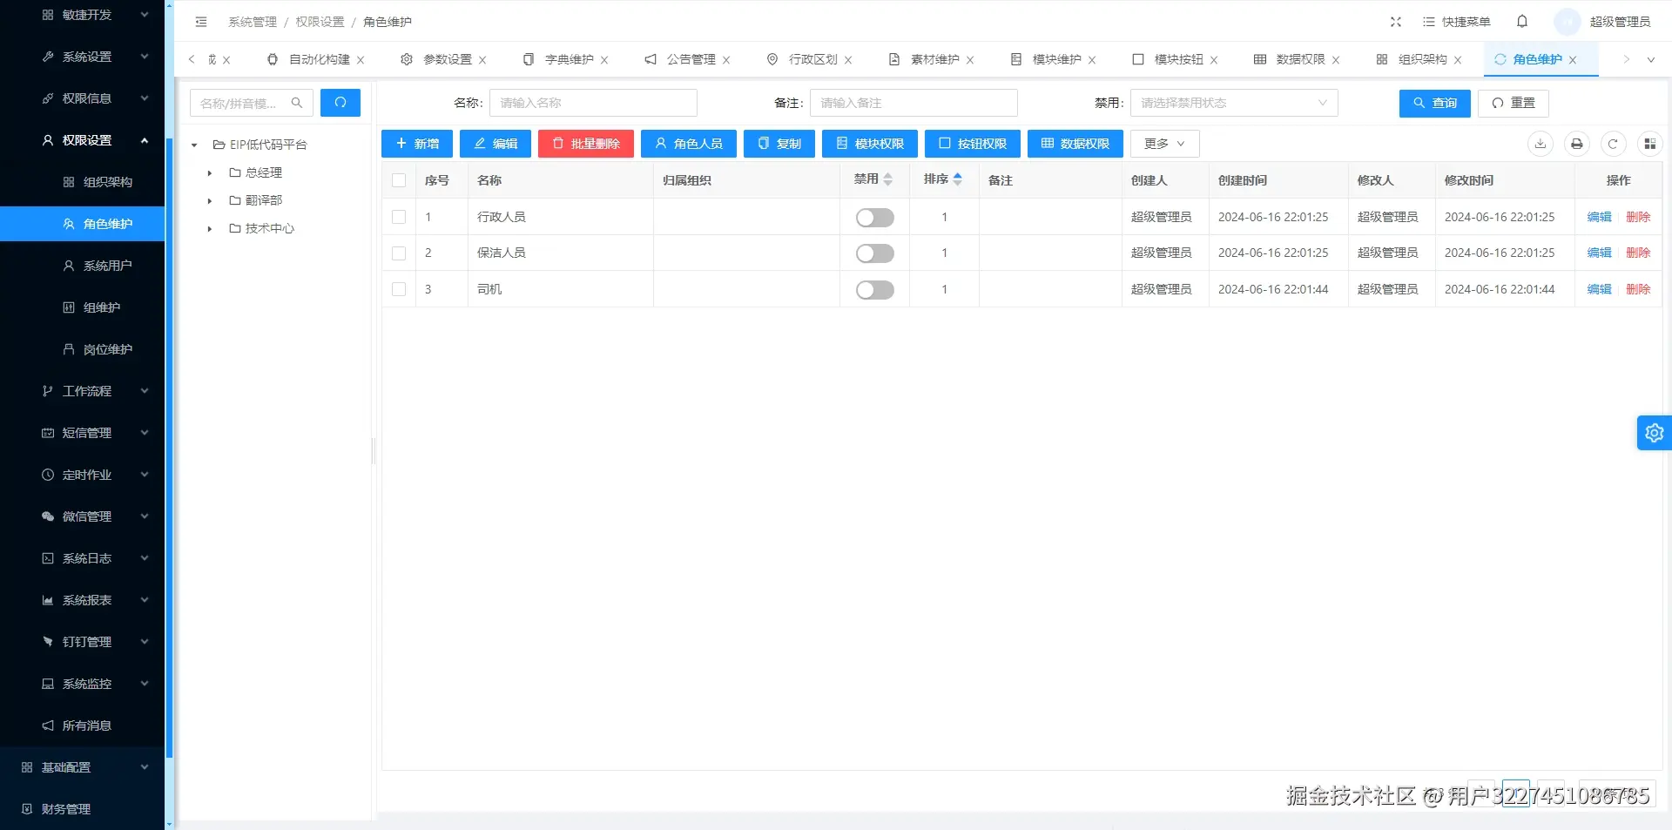Image resolution: width=1672 pixels, height=830 pixels.
Task: Toggle 禁用 switch for 保洁人员
Action: tap(875, 253)
